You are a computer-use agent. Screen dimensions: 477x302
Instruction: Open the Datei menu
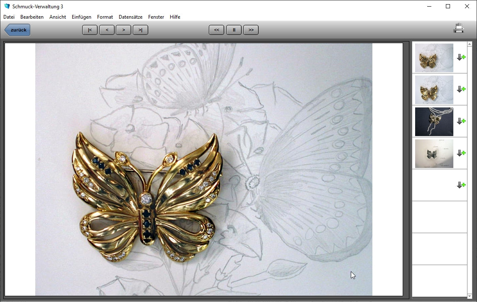pyautogui.click(x=9, y=17)
